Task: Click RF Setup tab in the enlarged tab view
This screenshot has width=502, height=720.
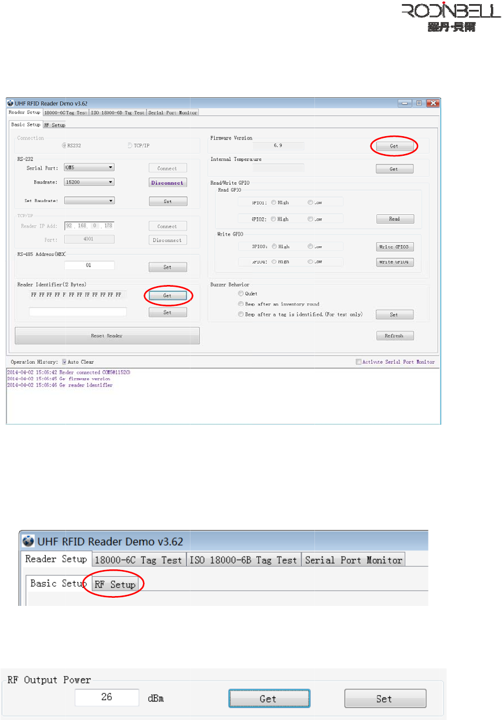Action: 115,584
